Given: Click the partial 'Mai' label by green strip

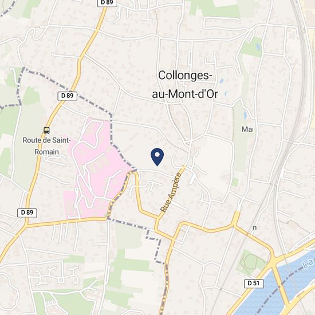Looking at the screenshot, I should tap(247, 129).
